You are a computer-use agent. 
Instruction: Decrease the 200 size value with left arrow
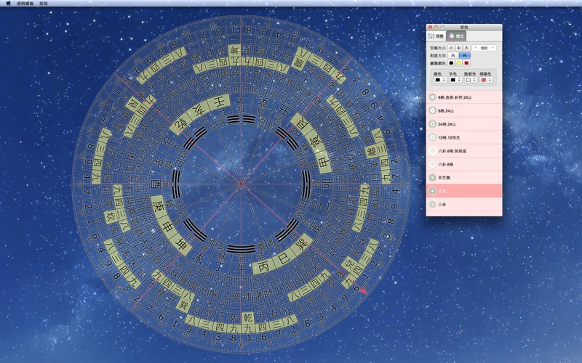(475, 48)
